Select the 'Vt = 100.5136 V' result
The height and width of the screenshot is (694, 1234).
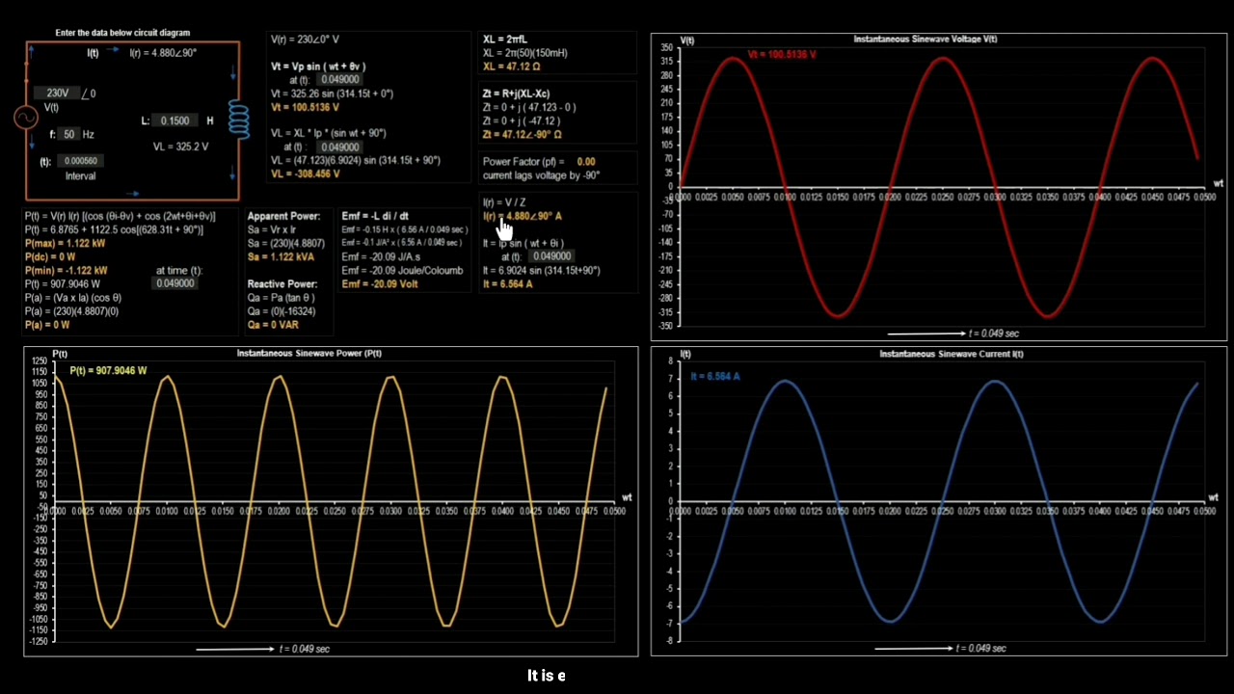coord(305,107)
